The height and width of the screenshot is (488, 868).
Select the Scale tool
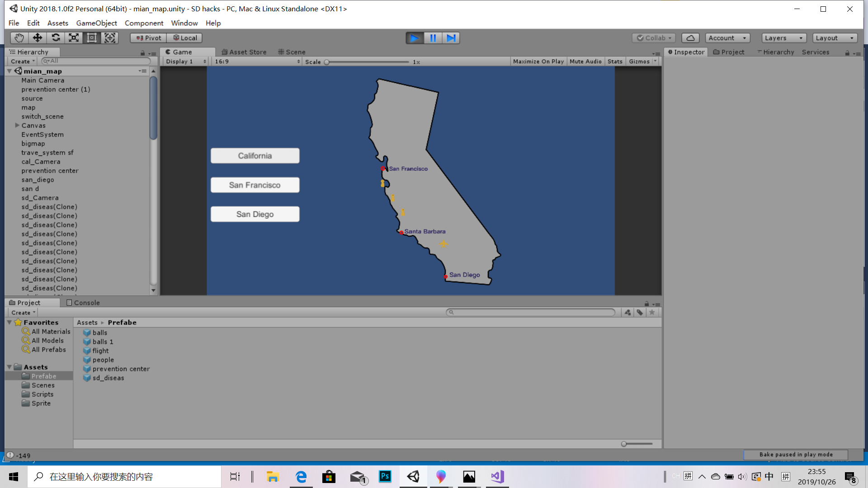(74, 38)
